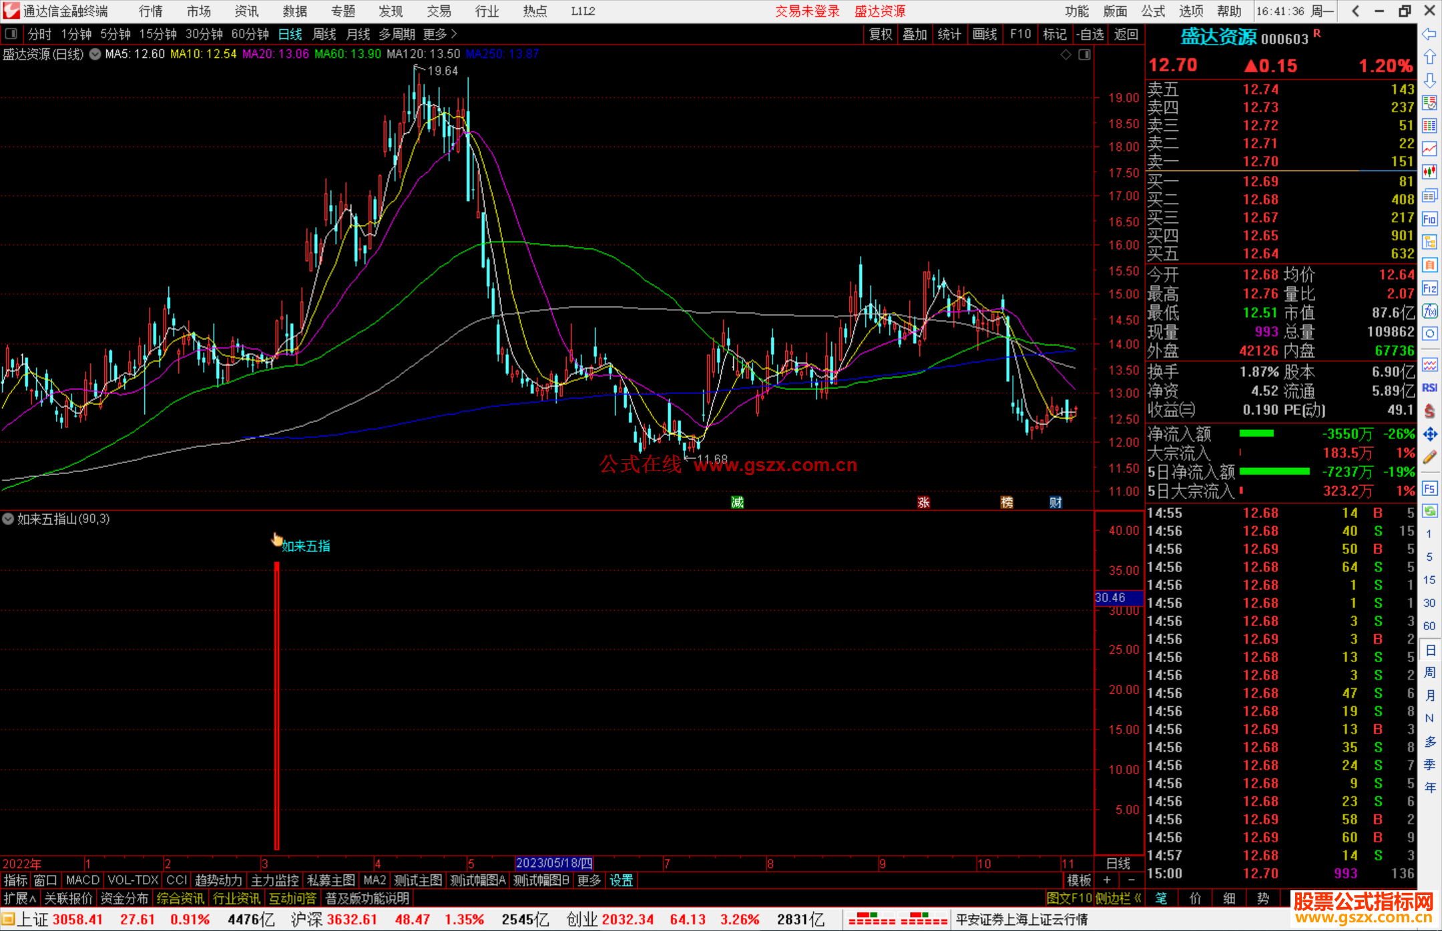The image size is (1442, 931).
Task: Click the F12 sidebar icon
Action: tap(1429, 288)
